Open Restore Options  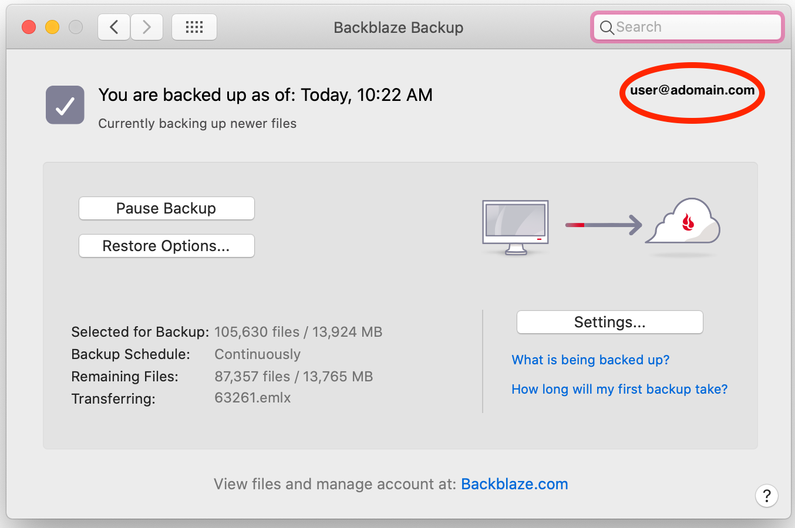coord(167,246)
